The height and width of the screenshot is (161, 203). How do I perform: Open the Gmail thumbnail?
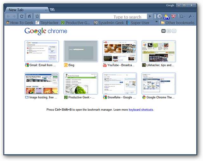point(42,51)
